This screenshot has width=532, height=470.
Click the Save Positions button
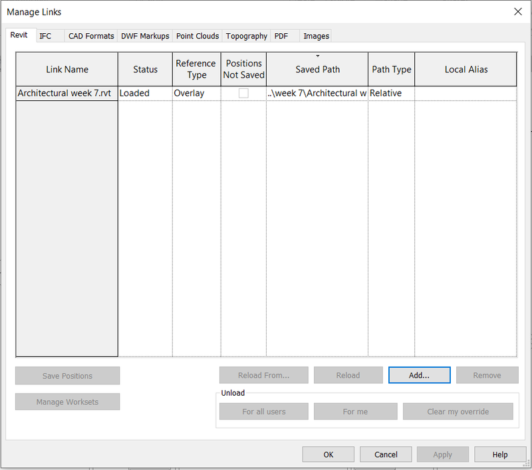68,376
